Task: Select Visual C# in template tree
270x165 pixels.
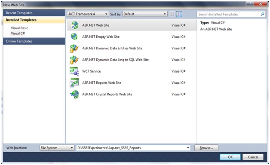Action: tap(18, 34)
